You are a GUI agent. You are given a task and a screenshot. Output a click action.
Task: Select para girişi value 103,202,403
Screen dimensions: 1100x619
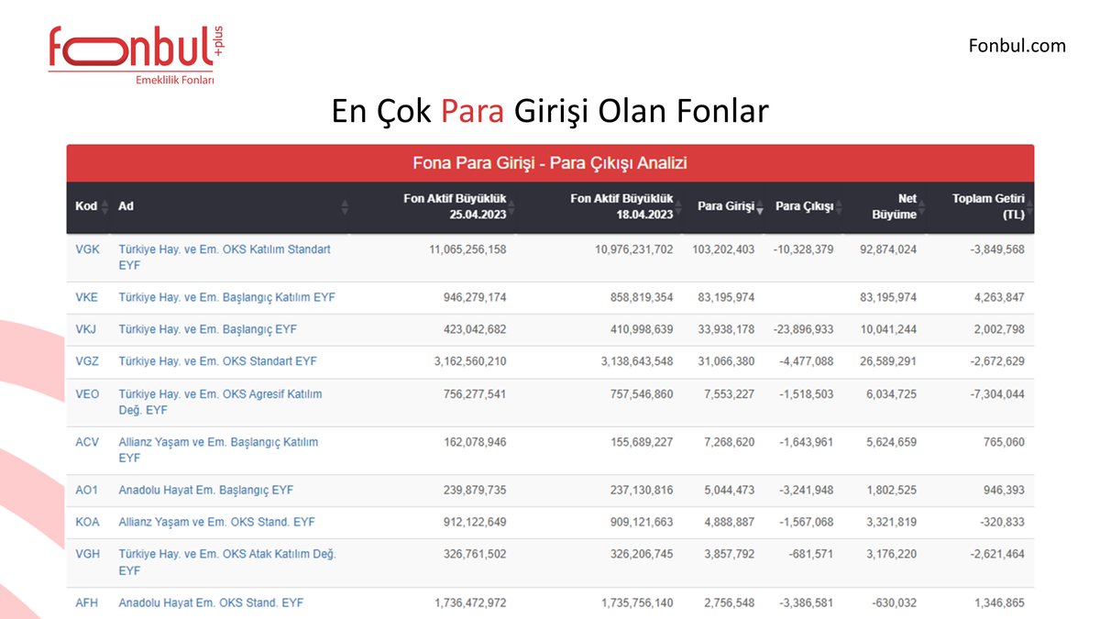pyautogui.click(x=724, y=249)
